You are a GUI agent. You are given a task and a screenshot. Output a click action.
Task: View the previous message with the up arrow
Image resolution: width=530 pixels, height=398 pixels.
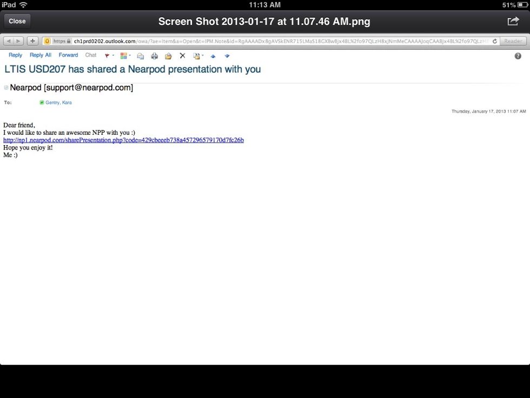(213, 55)
